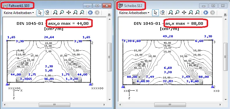Select the arrow pointer tool in Faltwerk1.S03
This screenshot has height=109, width=230.
[x=40, y=13]
